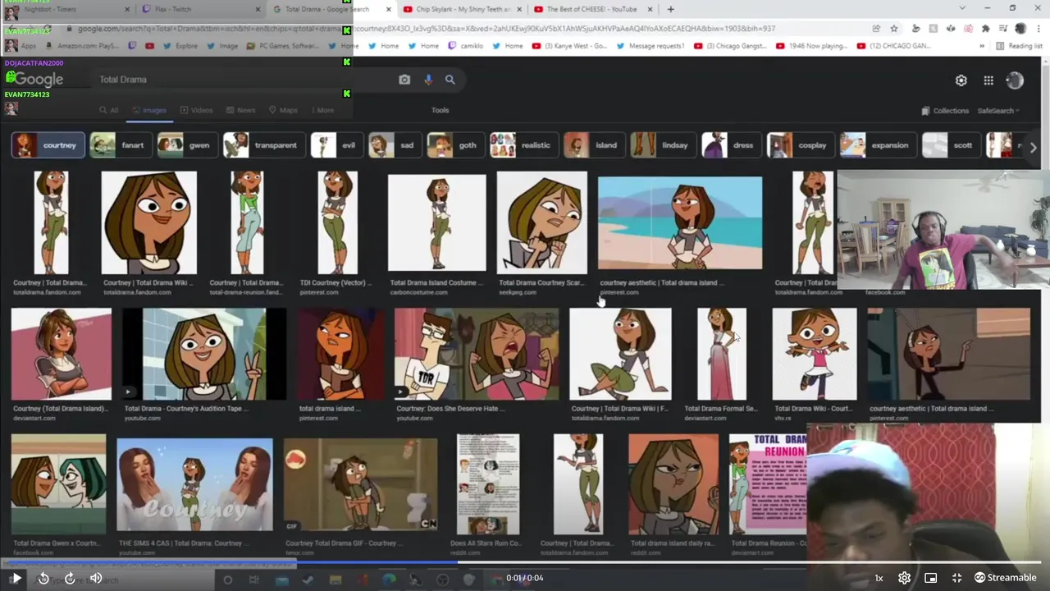Play the Streamable video
Screen dimensions: 1050x591
pyautogui.click(x=16, y=578)
